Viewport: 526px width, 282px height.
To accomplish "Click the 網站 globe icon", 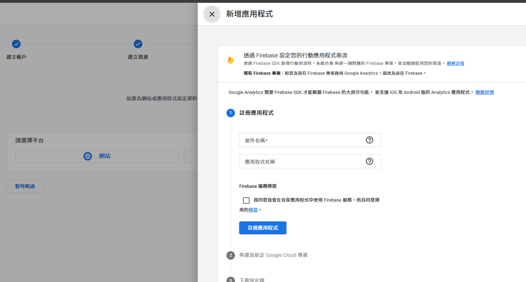I will [x=88, y=156].
